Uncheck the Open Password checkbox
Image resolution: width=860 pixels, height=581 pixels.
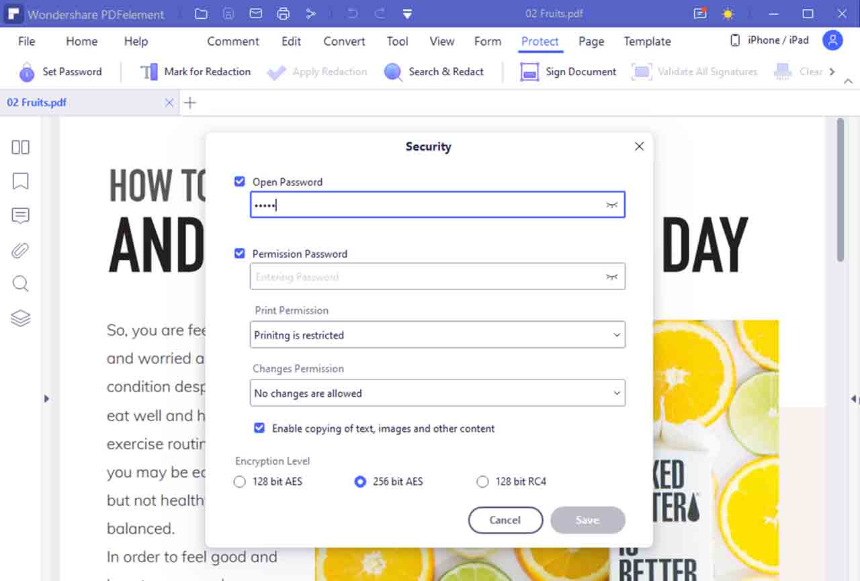239,181
